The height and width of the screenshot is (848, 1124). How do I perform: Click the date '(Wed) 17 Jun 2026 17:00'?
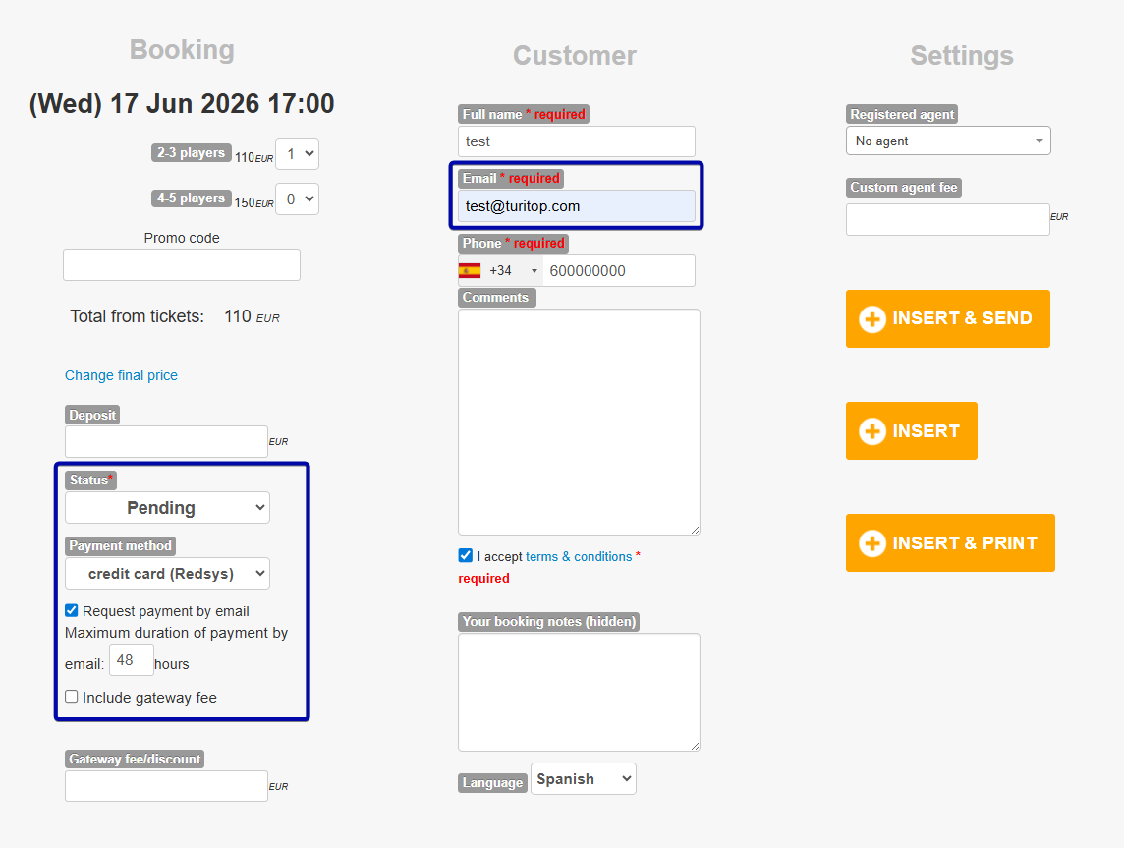[182, 104]
